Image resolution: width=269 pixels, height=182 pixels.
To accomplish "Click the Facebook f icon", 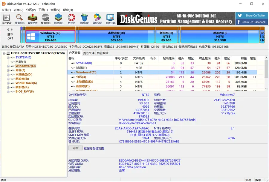I will (239, 22).
